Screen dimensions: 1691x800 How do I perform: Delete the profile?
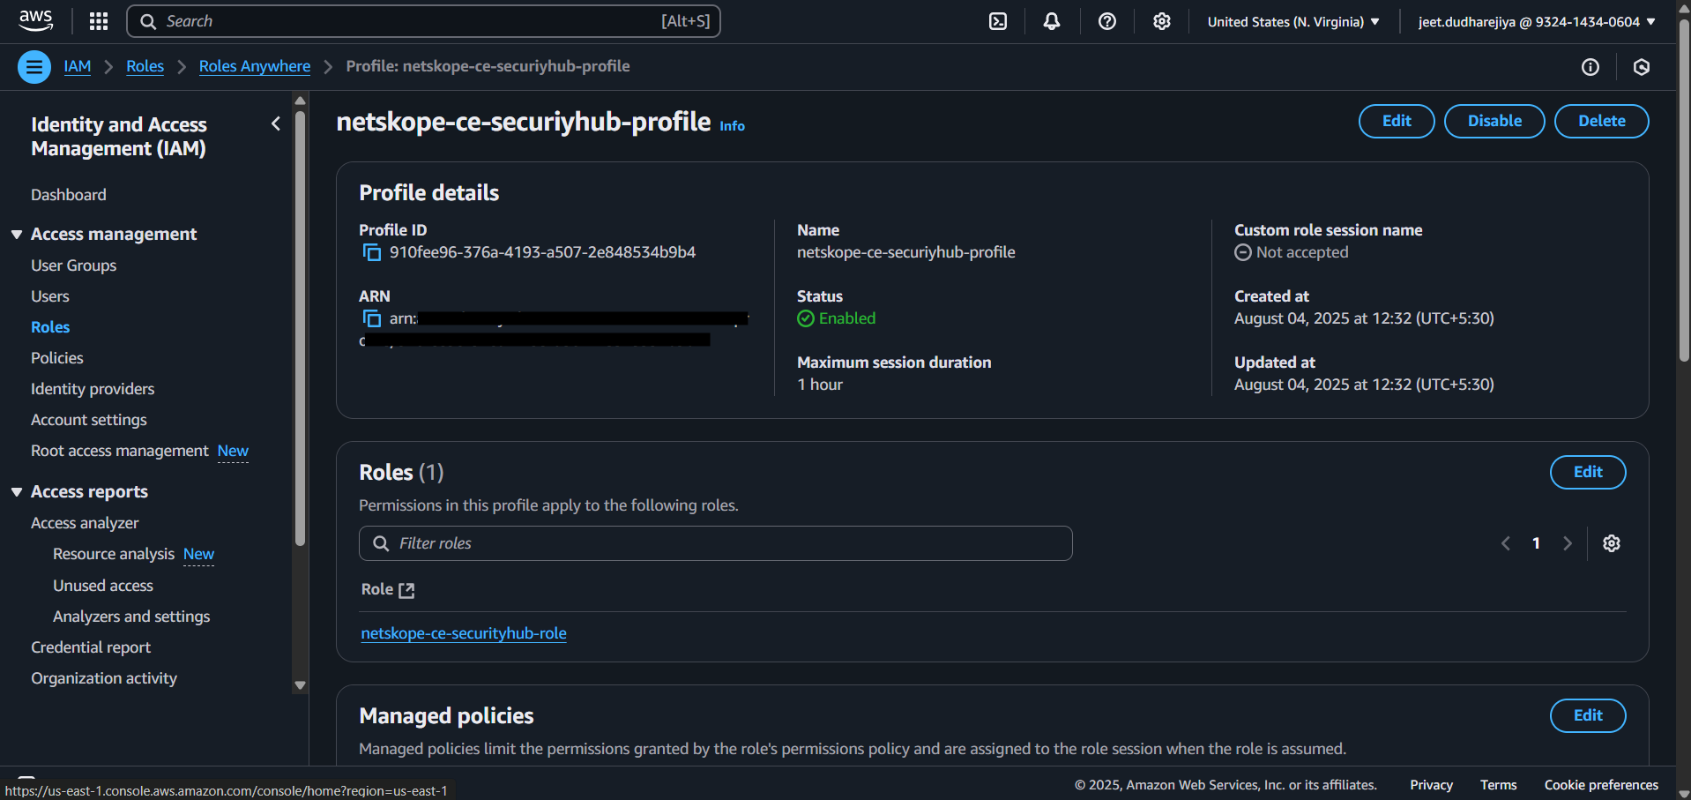(1601, 121)
